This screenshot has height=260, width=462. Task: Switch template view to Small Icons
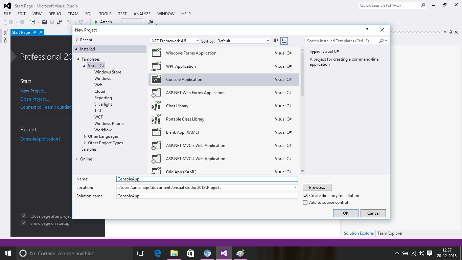point(276,41)
